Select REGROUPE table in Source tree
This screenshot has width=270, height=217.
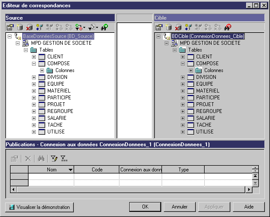[x=60, y=111]
